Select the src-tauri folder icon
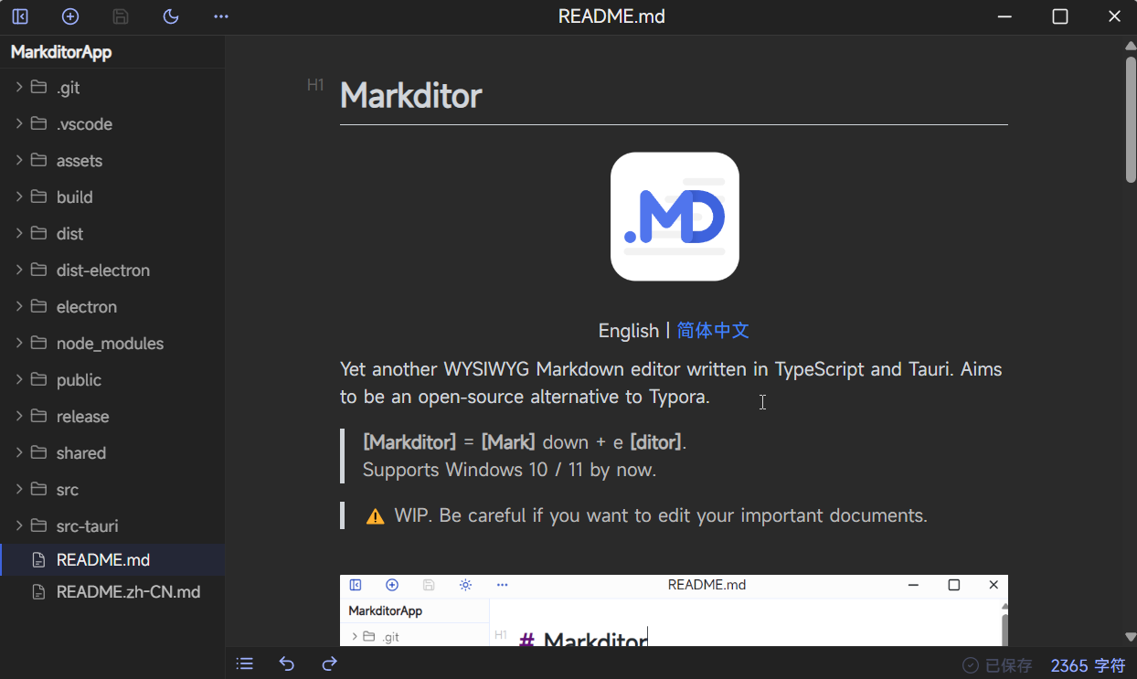1137x679 pixels. pos(38,525)
